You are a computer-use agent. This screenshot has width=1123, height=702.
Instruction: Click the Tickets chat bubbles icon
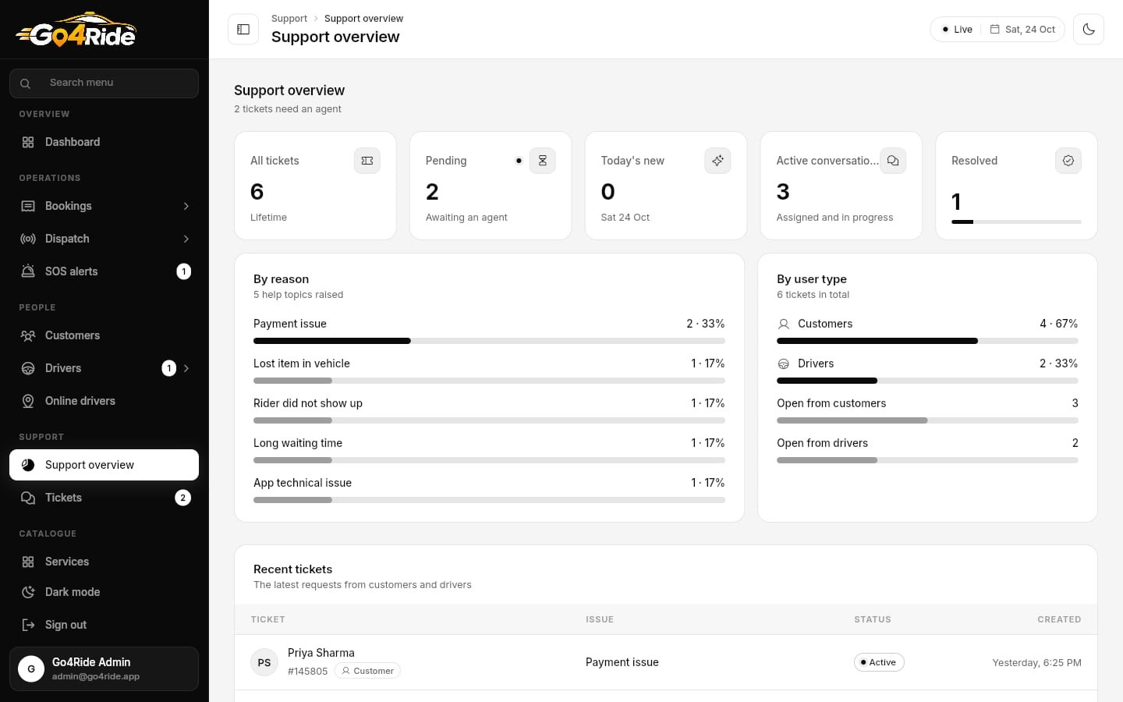pos(28,498)
